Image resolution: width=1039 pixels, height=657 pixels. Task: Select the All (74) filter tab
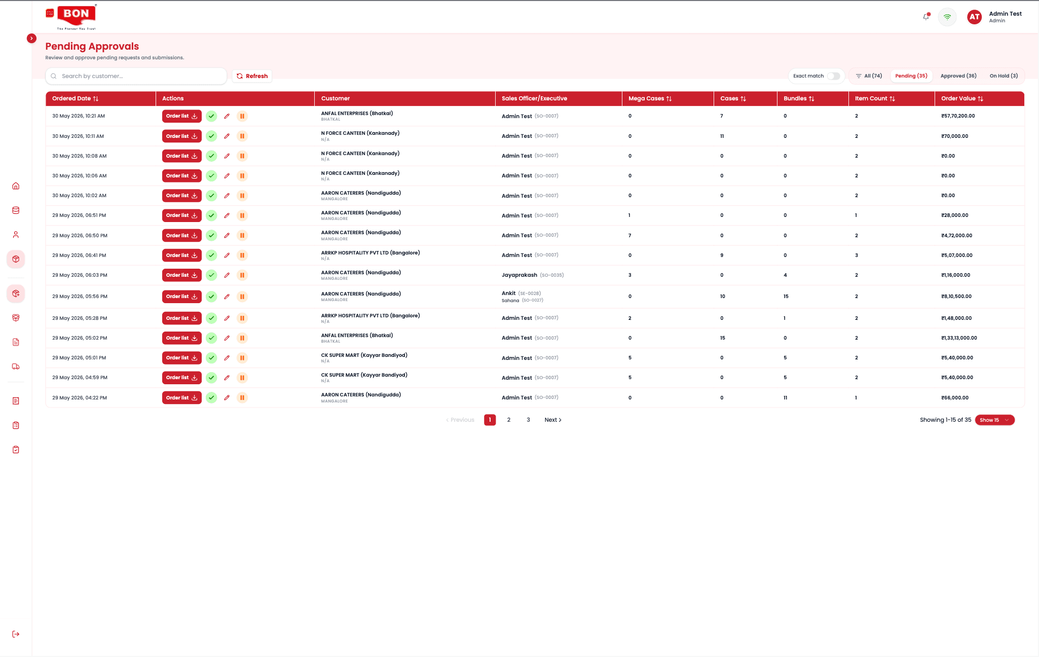[869, 76]
